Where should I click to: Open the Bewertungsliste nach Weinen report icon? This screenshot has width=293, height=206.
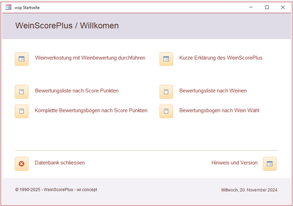click(166, 92)
